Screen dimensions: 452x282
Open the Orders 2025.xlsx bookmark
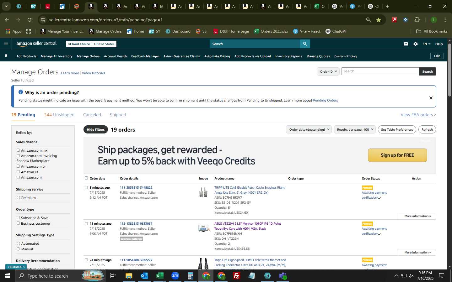point(271,31)
